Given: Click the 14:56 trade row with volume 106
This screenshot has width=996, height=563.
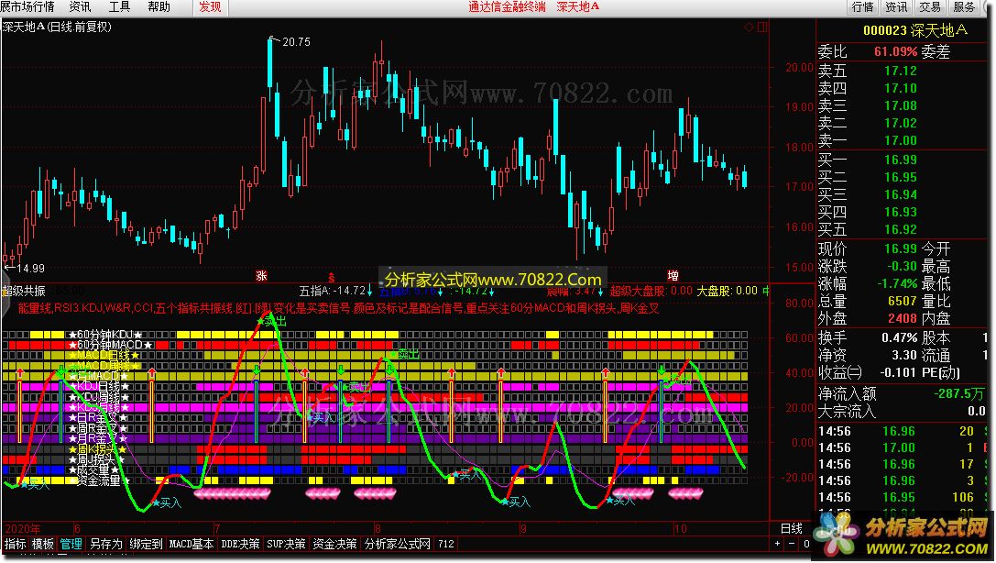Looking at the screenshot, I should pyautogui.click(x=902, y=497).
